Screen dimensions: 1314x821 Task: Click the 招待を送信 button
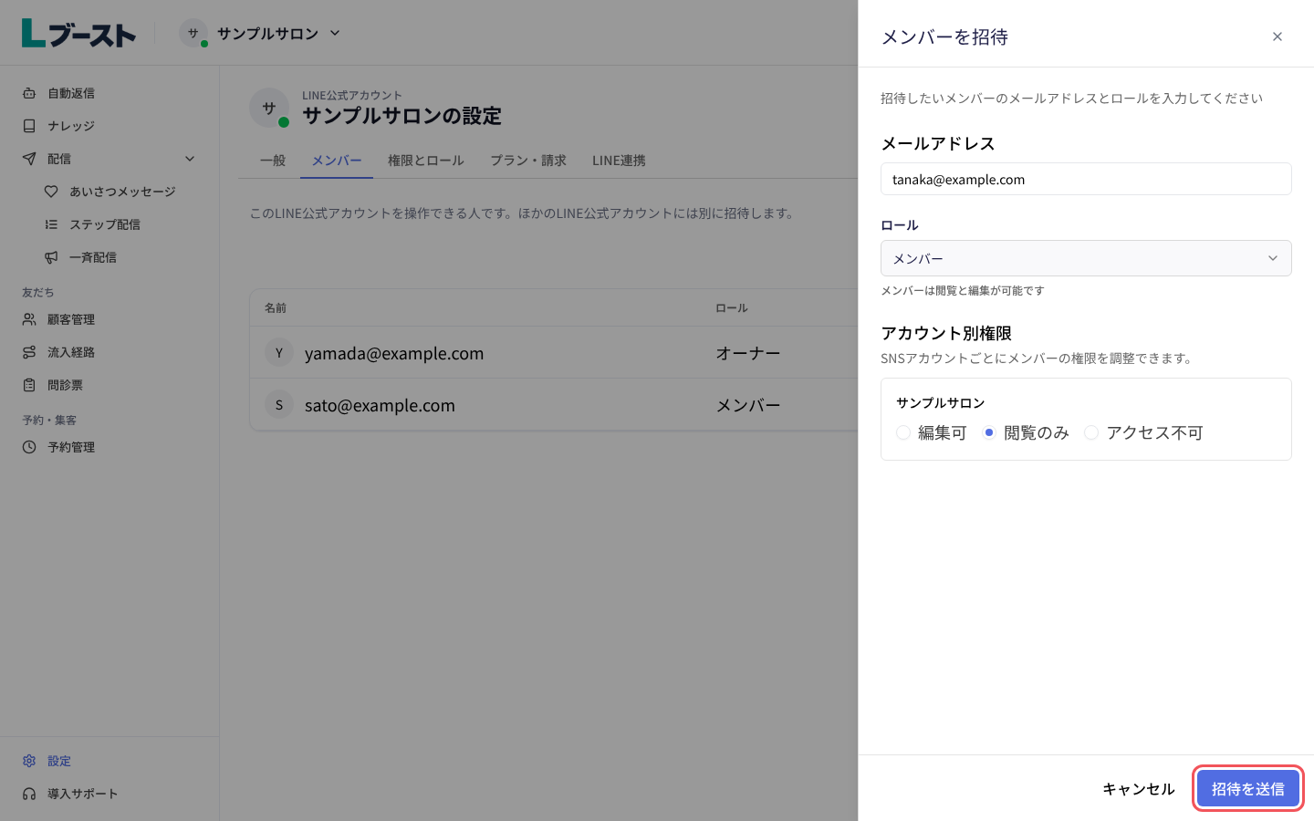pyautogui.click(x=1248, y=789)
